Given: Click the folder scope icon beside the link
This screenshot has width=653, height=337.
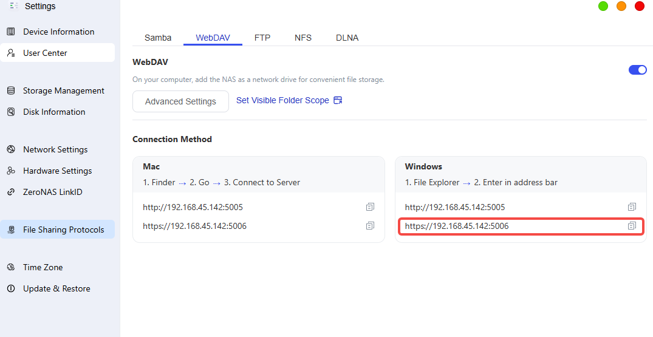Looking at the screenshot, I should point(338,100).
